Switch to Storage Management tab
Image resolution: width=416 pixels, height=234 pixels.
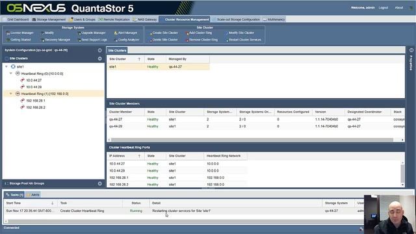tap(49, 19)
